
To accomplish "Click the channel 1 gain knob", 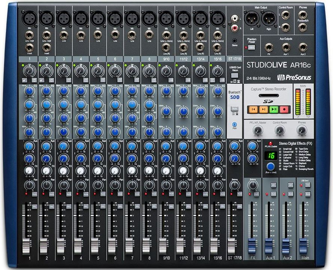I will point(29,71).
